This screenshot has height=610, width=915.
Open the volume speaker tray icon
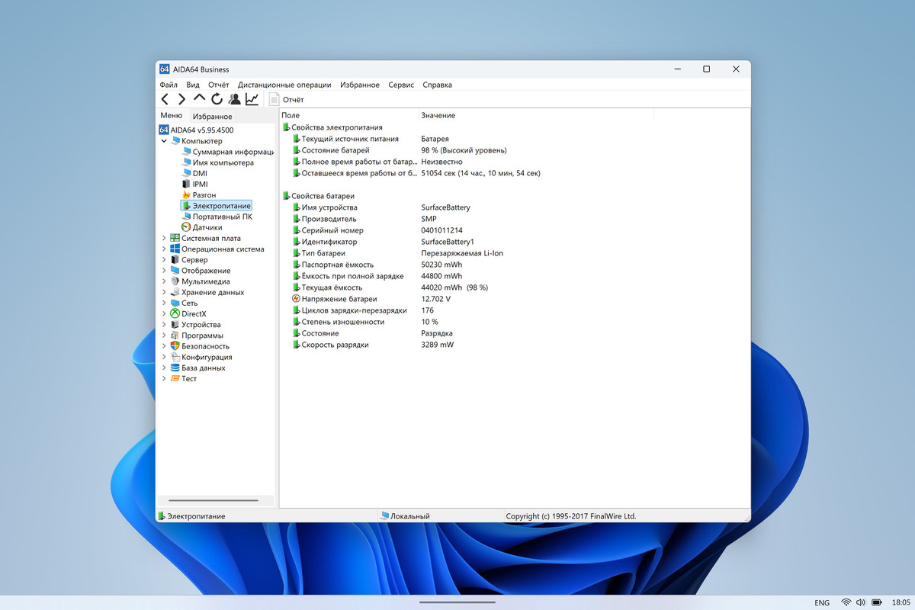pos(861,602)
